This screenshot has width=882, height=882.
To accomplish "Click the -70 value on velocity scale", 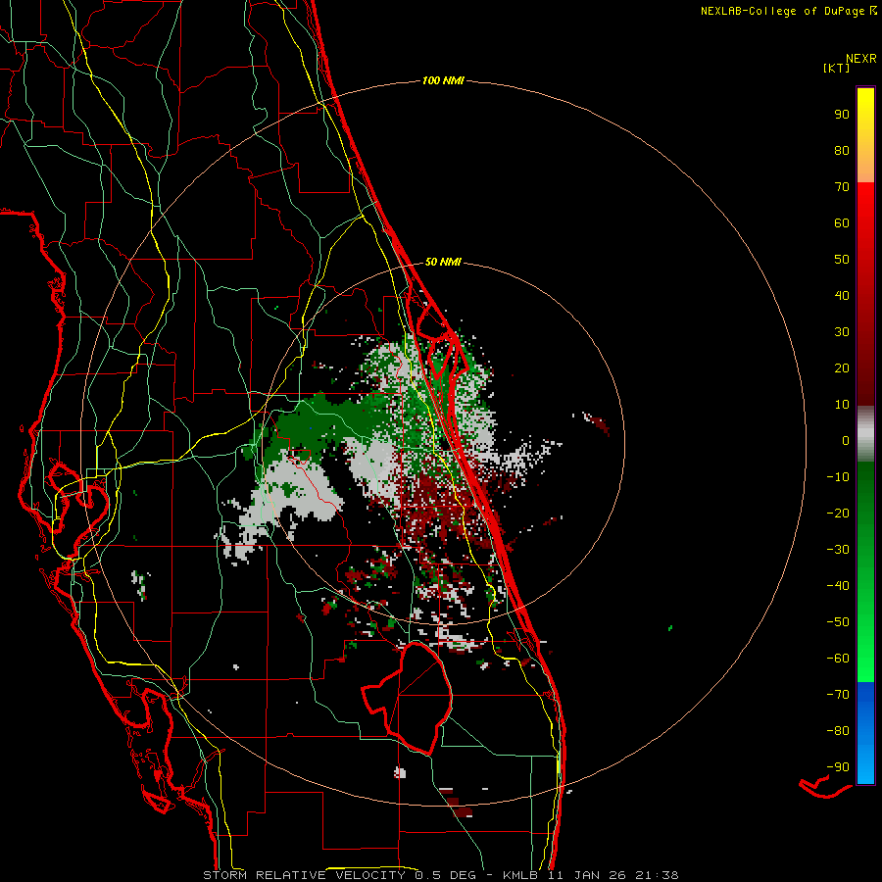I will (x=838, y=695).
